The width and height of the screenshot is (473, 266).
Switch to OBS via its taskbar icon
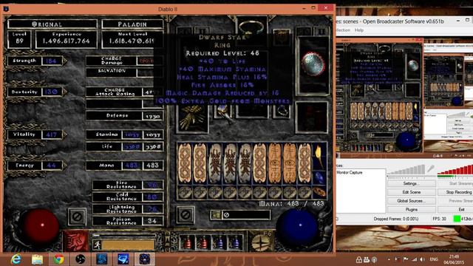point(81,259)
